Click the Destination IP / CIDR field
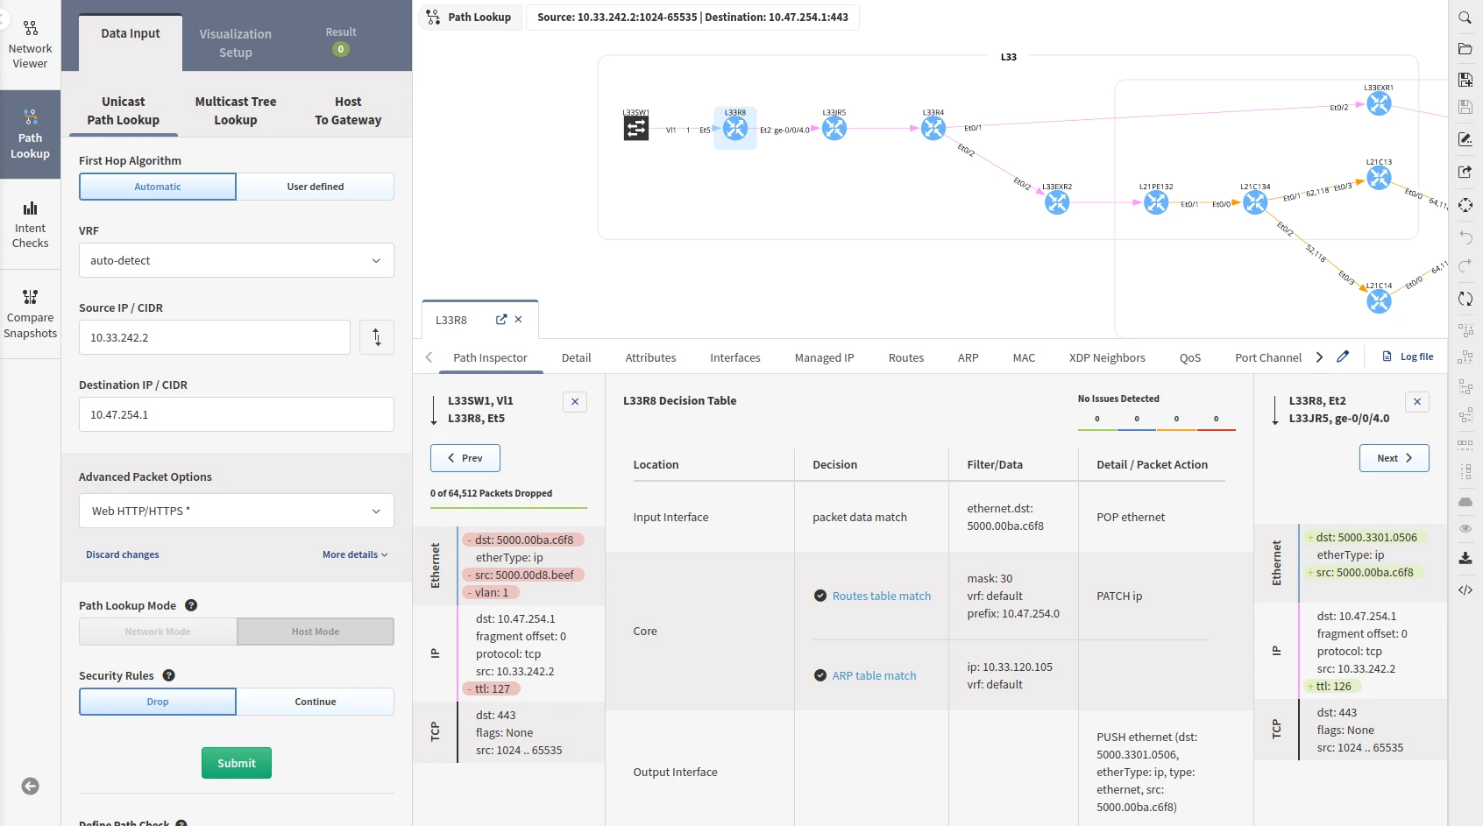 point(236,414)
